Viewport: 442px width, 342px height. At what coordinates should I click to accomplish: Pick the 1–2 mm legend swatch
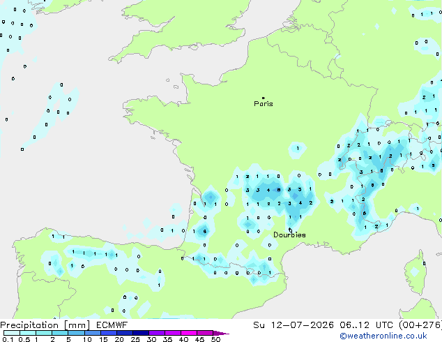pyautogui.click(x=44, y=333)
